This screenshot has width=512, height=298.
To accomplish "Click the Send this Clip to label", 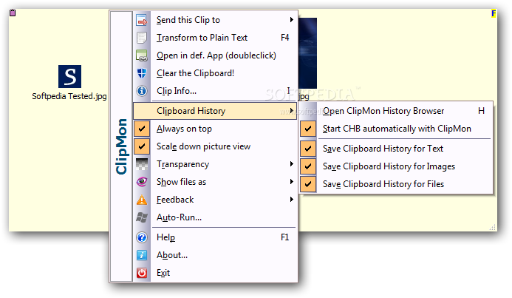I will [x=188, y=20].
